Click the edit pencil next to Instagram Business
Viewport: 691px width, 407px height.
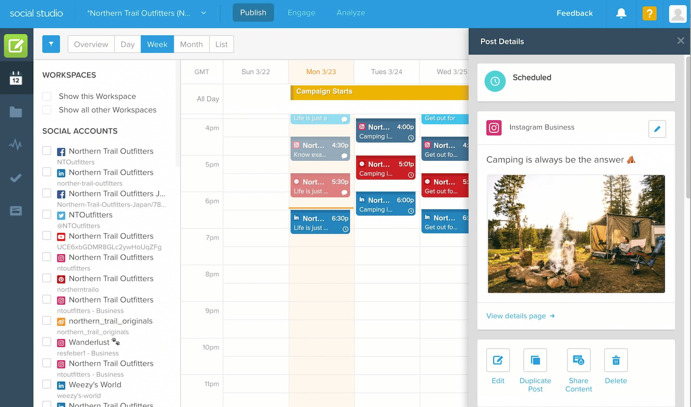[657, 129]
